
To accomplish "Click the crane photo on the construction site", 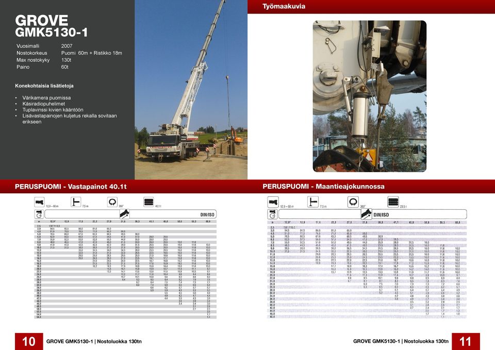I will (191, 90).
